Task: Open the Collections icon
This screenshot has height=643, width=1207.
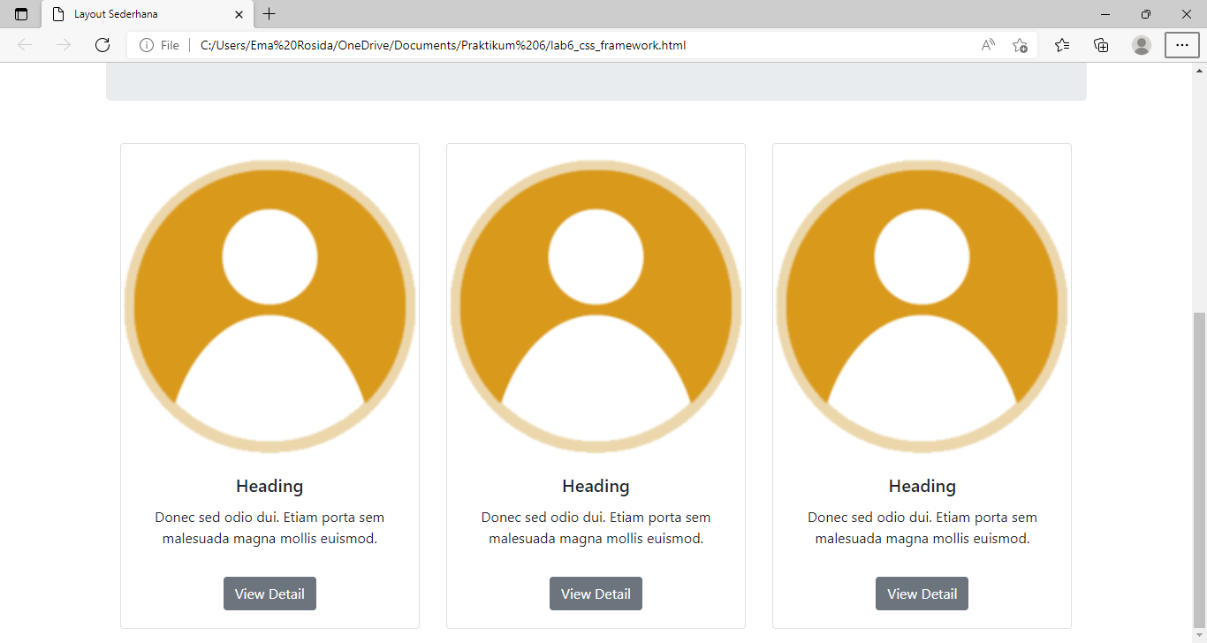Action: coord(1101,44)
